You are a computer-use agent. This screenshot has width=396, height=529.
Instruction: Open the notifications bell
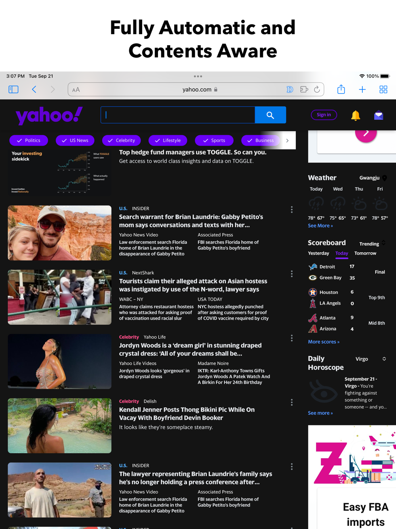coord(356,115)
